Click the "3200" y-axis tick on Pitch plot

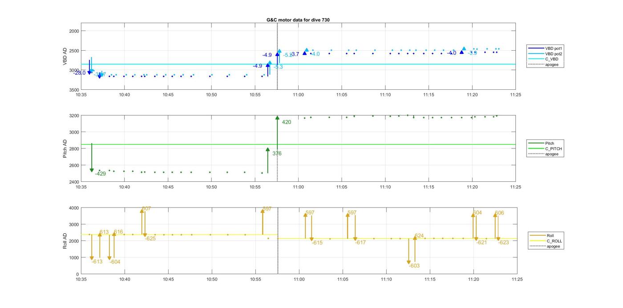coord(74,116)
